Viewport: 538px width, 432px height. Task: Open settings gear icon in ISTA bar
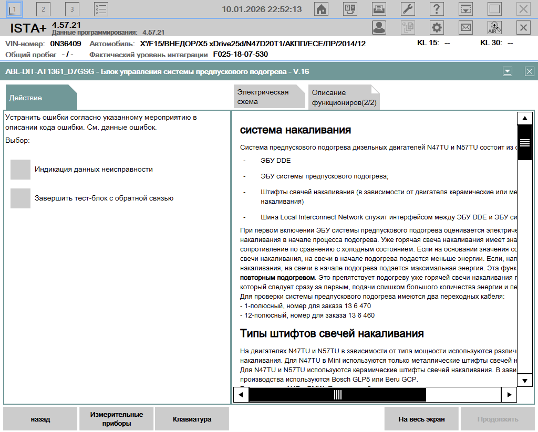pos(437,28)
